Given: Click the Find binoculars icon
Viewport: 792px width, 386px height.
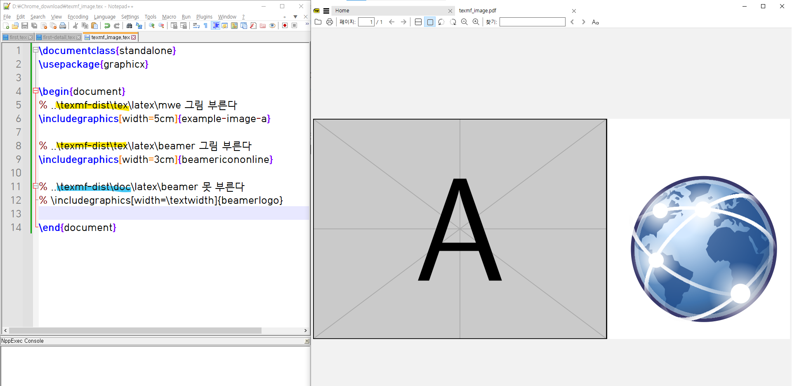Looking at the screenshot, I should coord(129,26).
